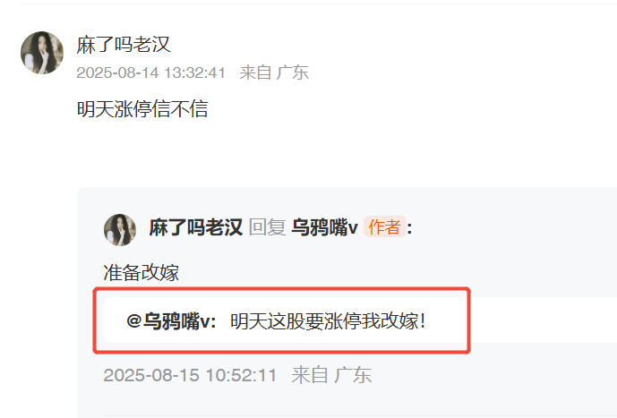The image size is (617, 418).
Task: Click 来自 广东 beside the 13:32:41 timestamp
Action: [274, 73]
